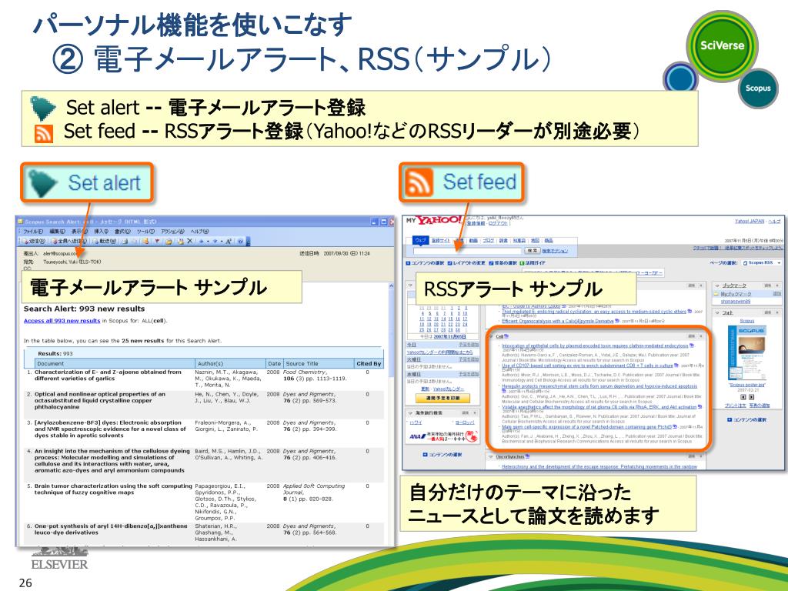788x591 pixels.
Task: Close the Cell feed module with its X
Action: (702, 336)
